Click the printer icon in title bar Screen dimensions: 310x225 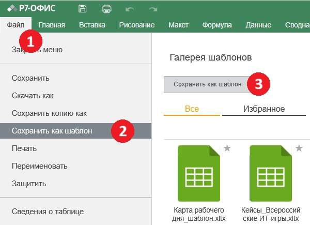(106, 9)
